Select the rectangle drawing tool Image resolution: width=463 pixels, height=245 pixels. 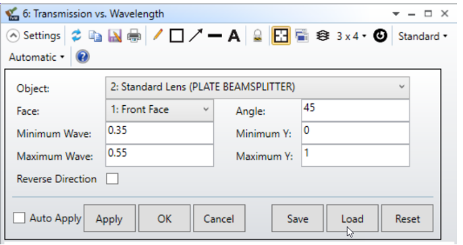tap(177, 36)
